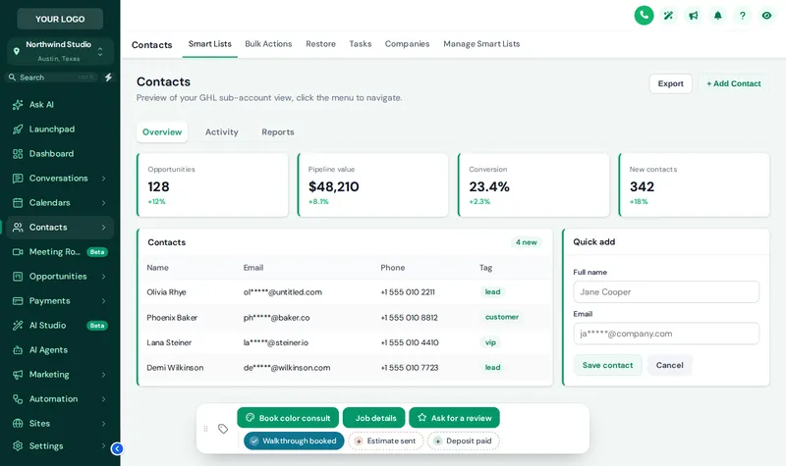Click the drag handle dots on the floating toolbar
Screen dimensions: 786x466
point(205,429)
